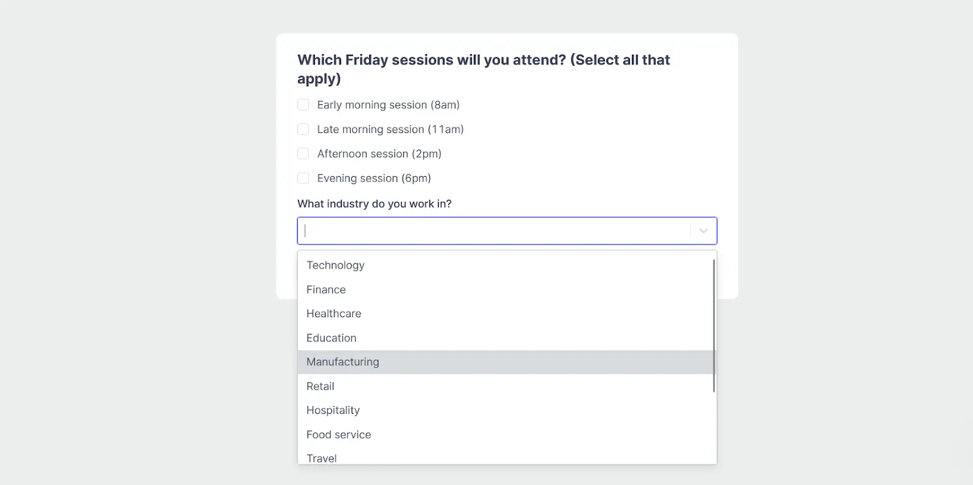Click the 'Evening session (6pm)' label text
973x485 pixels.
coord(374,177)
